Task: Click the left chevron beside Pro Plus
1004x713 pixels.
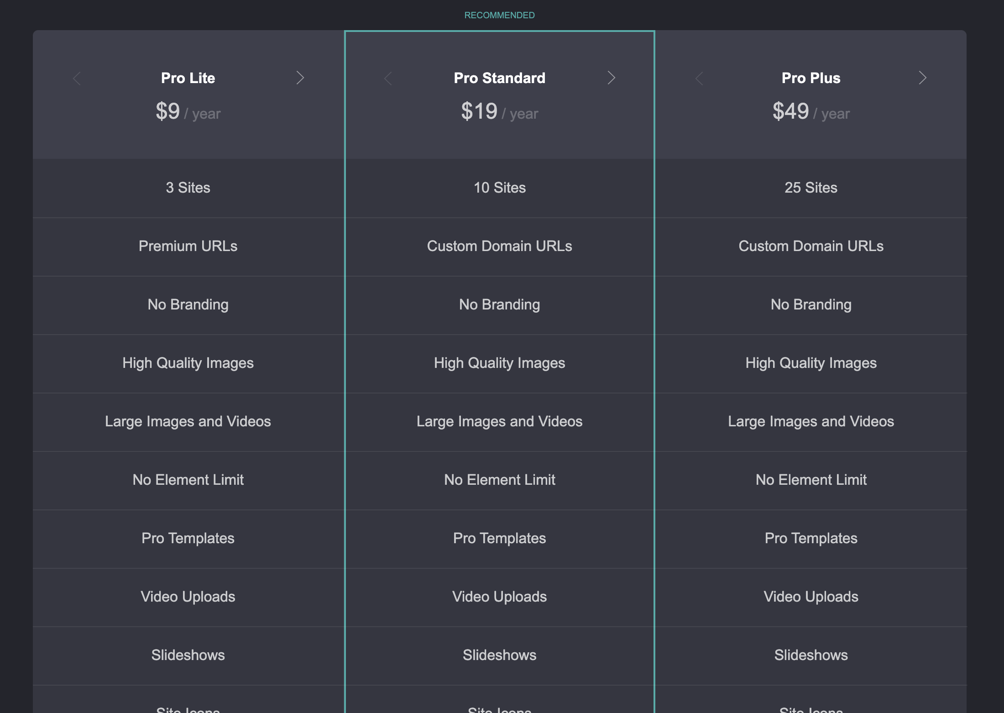Action: (x=699, y=79)
